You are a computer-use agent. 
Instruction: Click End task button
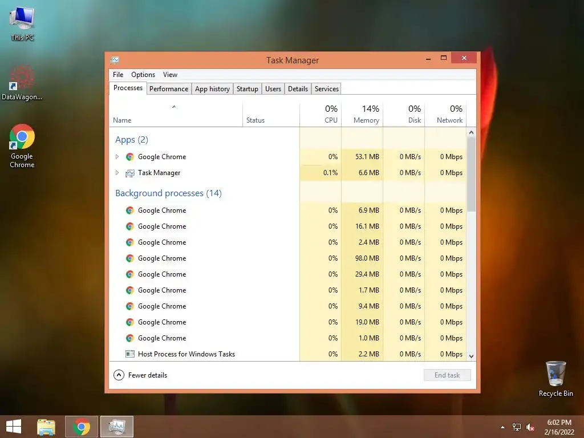(x=447, y=375)
